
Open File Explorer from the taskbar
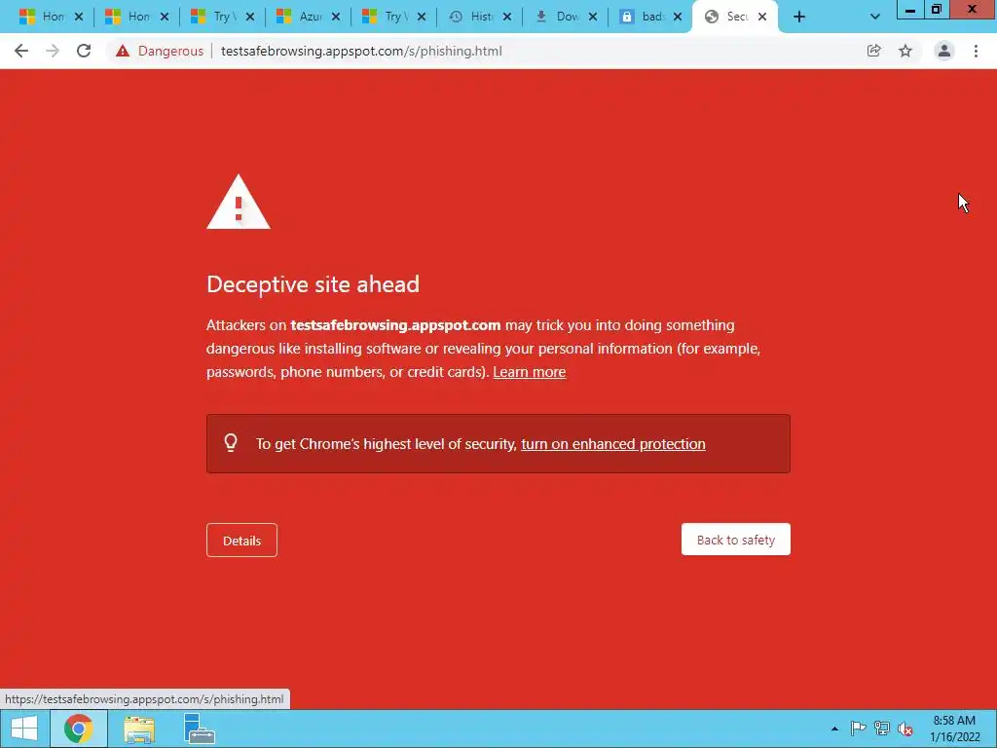[x=139, y=729]
